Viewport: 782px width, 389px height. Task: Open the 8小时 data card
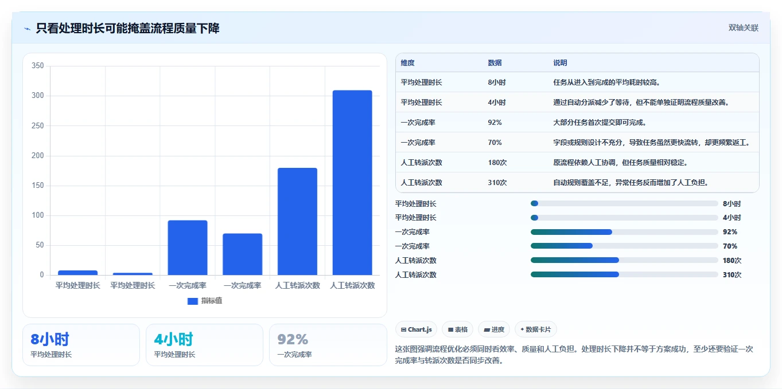pyautogui.click(x=81, y=345)
